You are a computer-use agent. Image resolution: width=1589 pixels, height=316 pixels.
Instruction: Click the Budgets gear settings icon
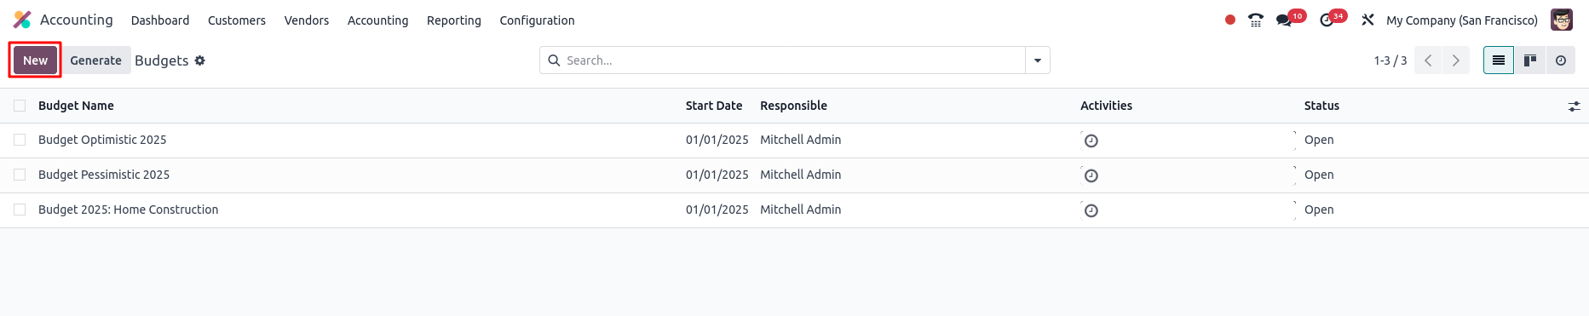click(199, 60)
